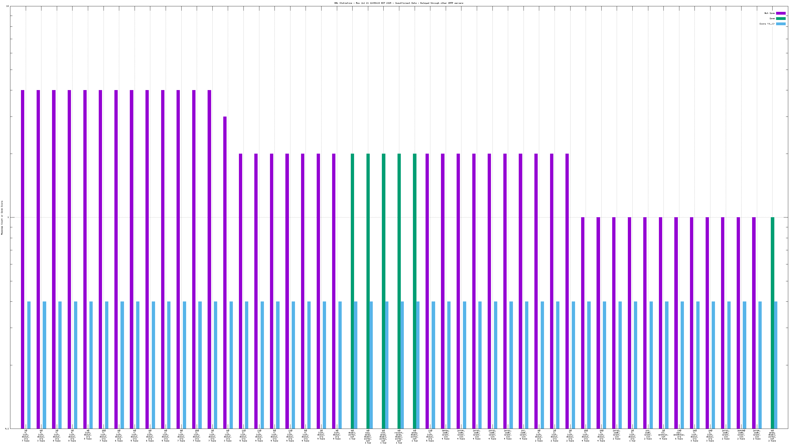The image size is (792, 445).
Task: Click the zen.spamhaus.org 6 hops axis label
Action: click(x=679, y=435)
